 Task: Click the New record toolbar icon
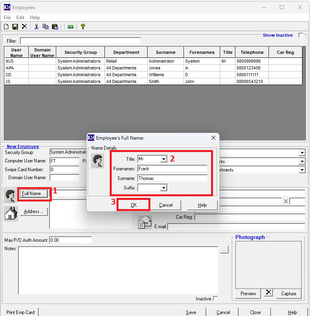pyautogui.click(x=6, y=27)
